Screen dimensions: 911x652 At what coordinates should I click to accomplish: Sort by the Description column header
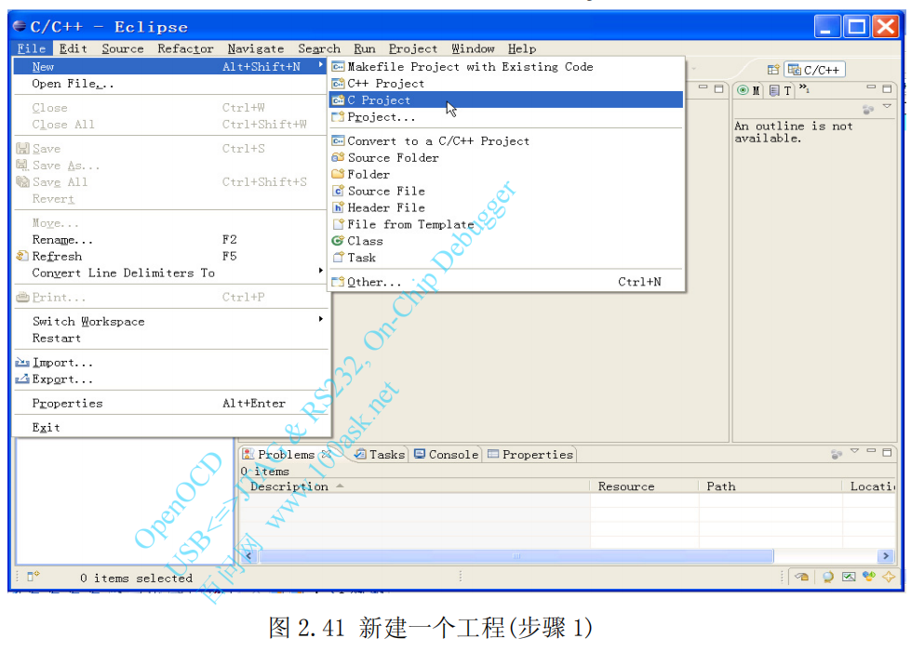coord(415,486)
